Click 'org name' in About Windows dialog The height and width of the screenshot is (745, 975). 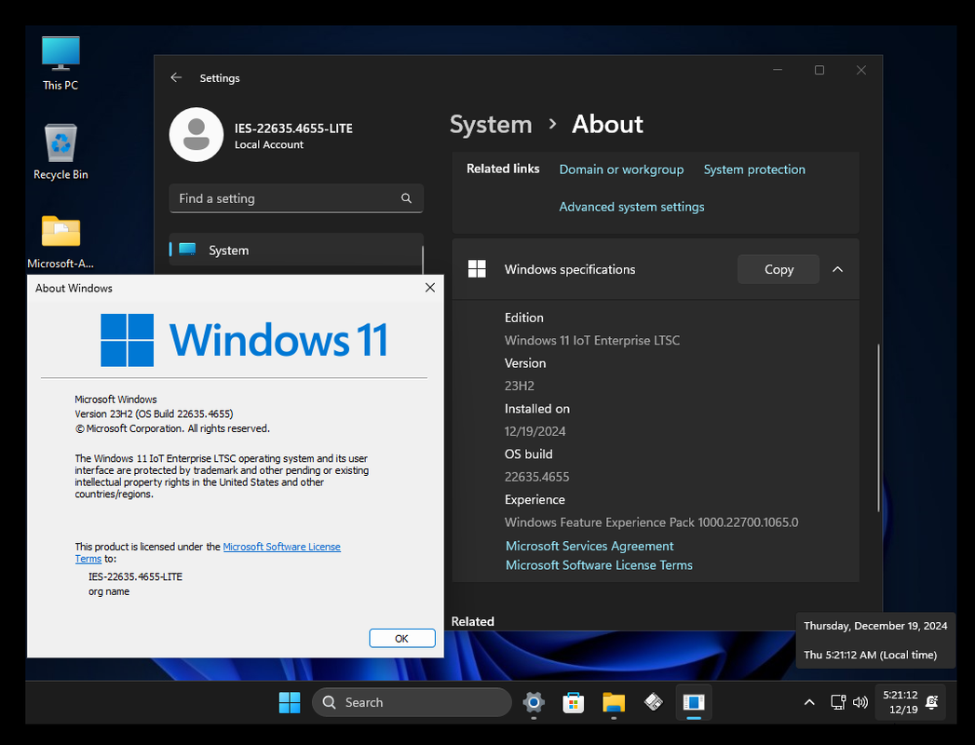(109, 591)
